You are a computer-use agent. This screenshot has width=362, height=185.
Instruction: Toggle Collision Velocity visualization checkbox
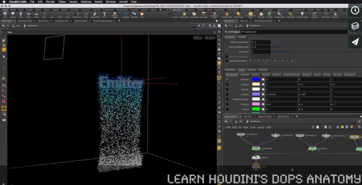pos(227,99)
